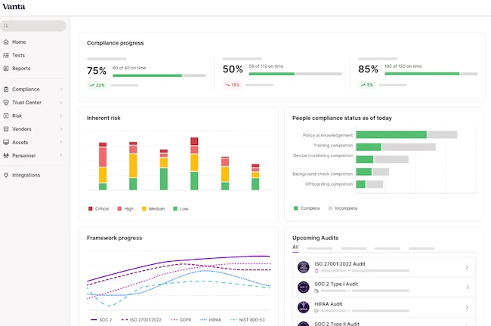The width and height of the screenshot is (491, 326).
Task: Click the ISO 27001:2022 Audit badge icon
Action: (303, 267)
